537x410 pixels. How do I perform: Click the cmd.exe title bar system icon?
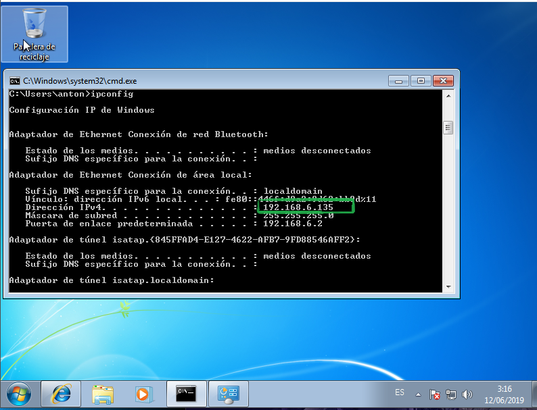tap(15, 81)
